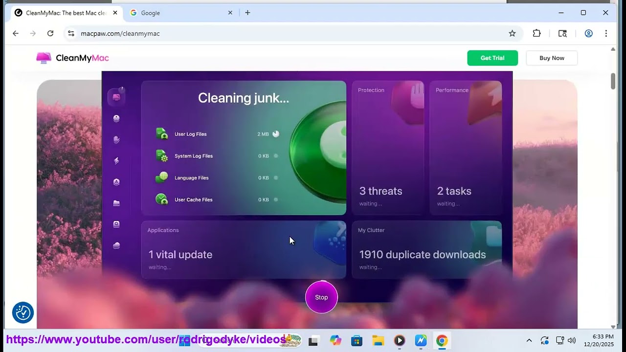This screenshot has height=352, width=626.
Task: Open the Performance lightning bolt sidebar icon
Action: 116,160
